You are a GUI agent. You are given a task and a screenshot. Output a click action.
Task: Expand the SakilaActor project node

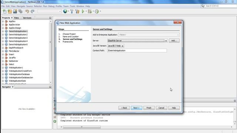coord(3,61)
